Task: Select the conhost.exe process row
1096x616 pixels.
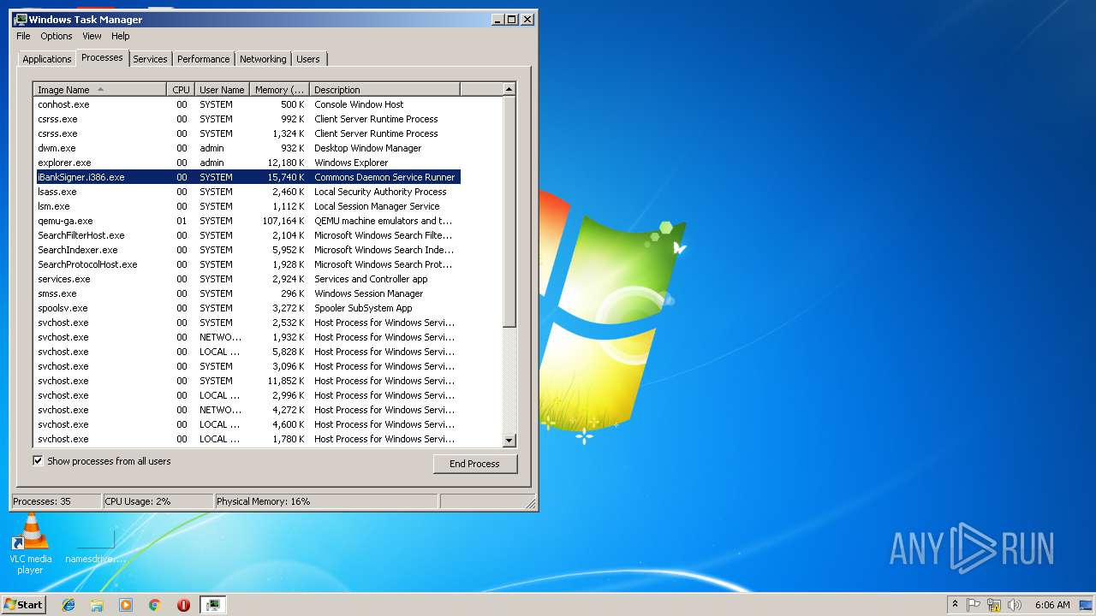Action: 247,104
